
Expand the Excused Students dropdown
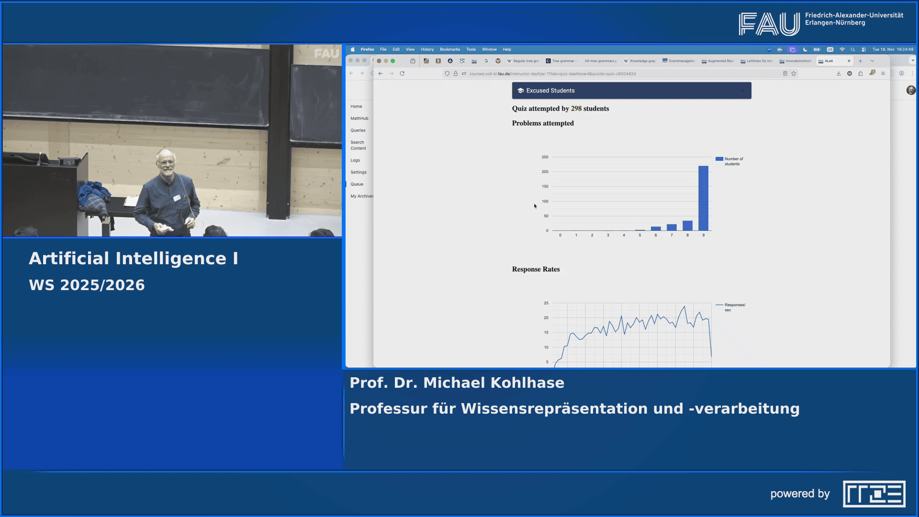click(x=743, y=90)
